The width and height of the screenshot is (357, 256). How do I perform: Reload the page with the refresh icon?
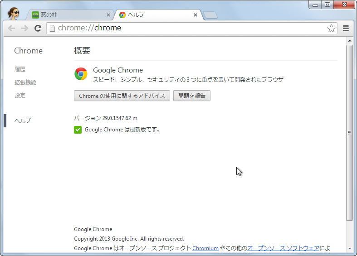pyautogui.click(x=38, y=28)
